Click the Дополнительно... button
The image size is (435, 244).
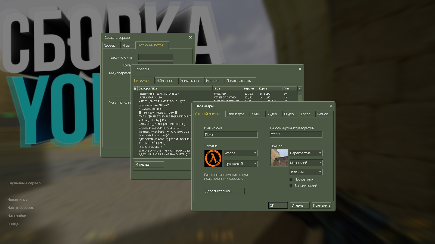click(224, 191)
